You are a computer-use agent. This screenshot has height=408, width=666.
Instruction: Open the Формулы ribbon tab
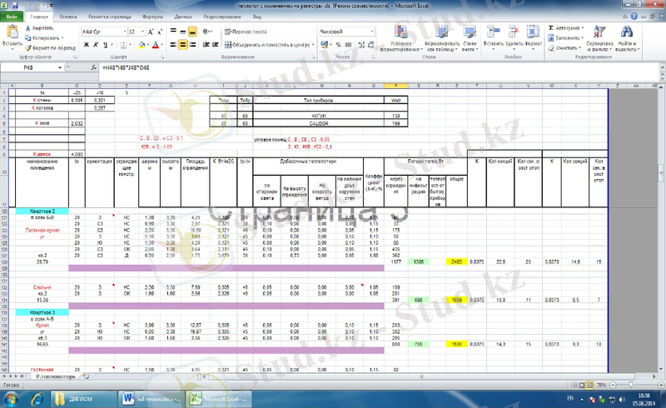[152, 17]
